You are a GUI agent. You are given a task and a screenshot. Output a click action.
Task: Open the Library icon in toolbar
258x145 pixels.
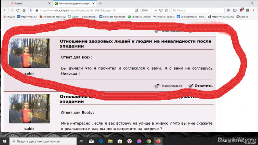pyautogui.click(x=229, y=10)
